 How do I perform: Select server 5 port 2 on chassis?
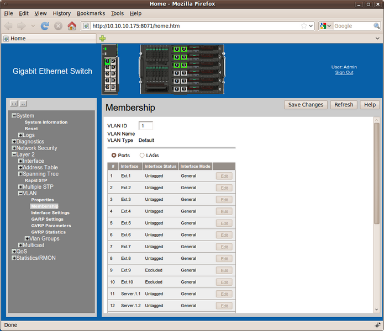184,81
